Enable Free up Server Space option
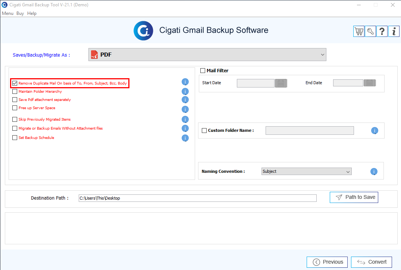 point(15,108)
